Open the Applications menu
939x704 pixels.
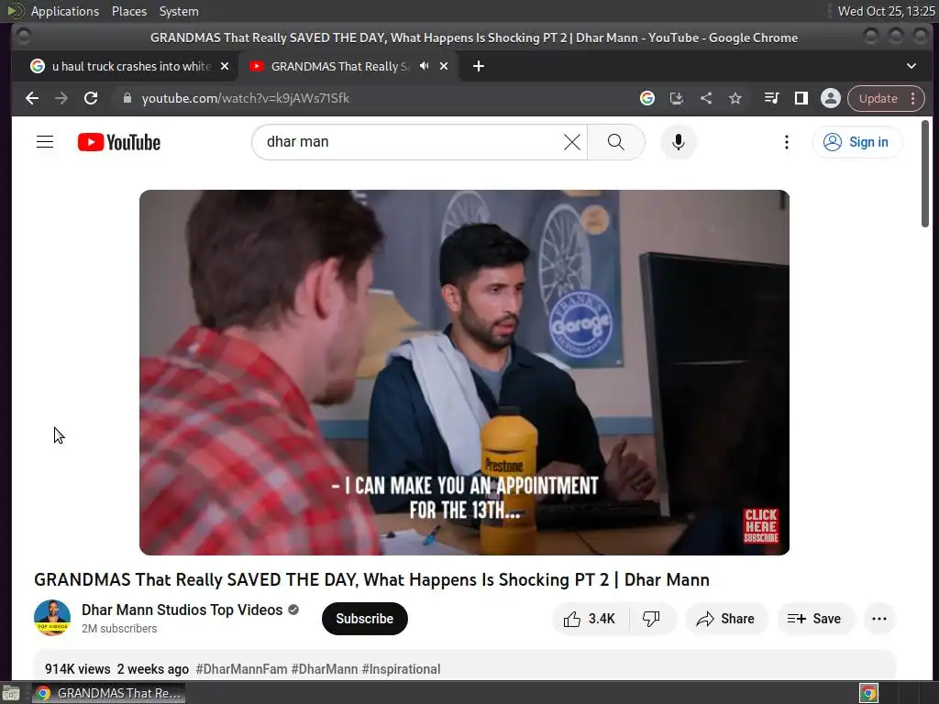(x=65, y=11)
